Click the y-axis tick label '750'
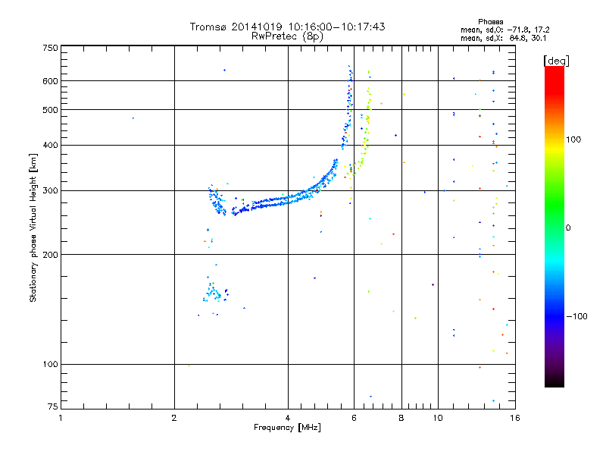 (x=51, y=48)
